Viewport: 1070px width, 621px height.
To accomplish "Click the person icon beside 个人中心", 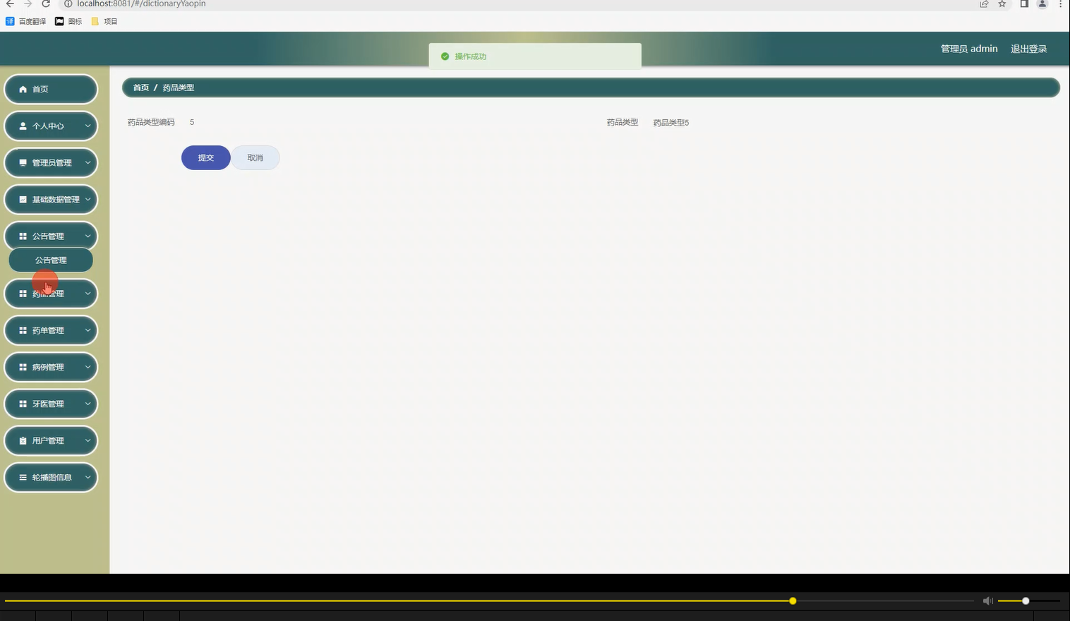I will (23, 126).
